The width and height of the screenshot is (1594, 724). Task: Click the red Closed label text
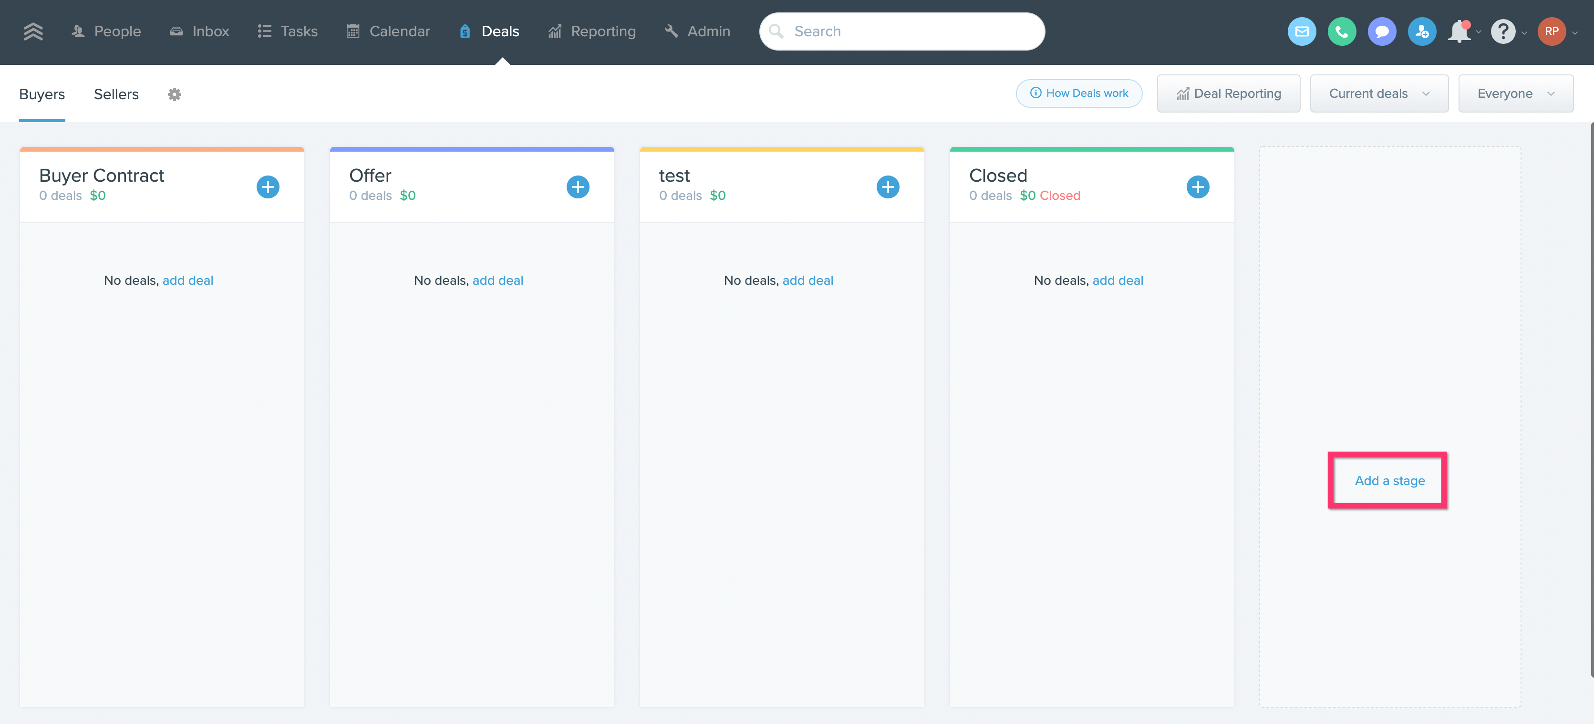click(x=1059, y=196)
